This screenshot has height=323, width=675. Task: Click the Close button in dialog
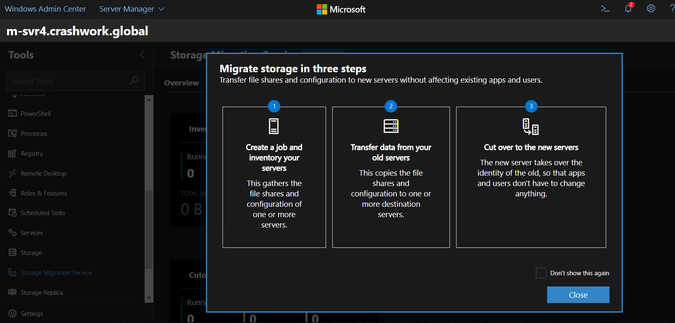click(x=578, y=295)
